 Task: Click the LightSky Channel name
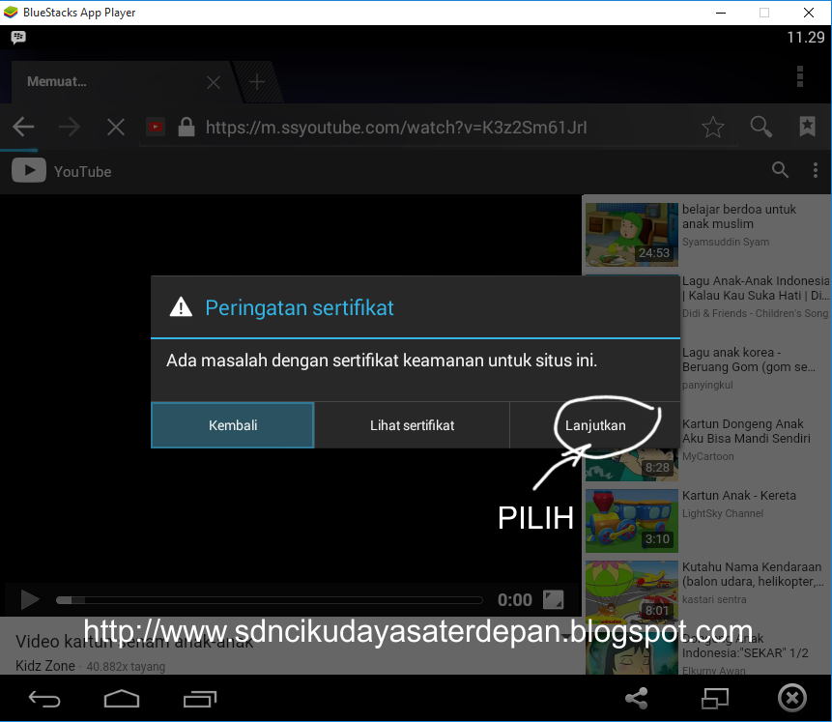click(722, 513)
